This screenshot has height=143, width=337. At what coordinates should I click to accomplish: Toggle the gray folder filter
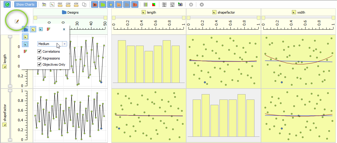pos(126,4)
